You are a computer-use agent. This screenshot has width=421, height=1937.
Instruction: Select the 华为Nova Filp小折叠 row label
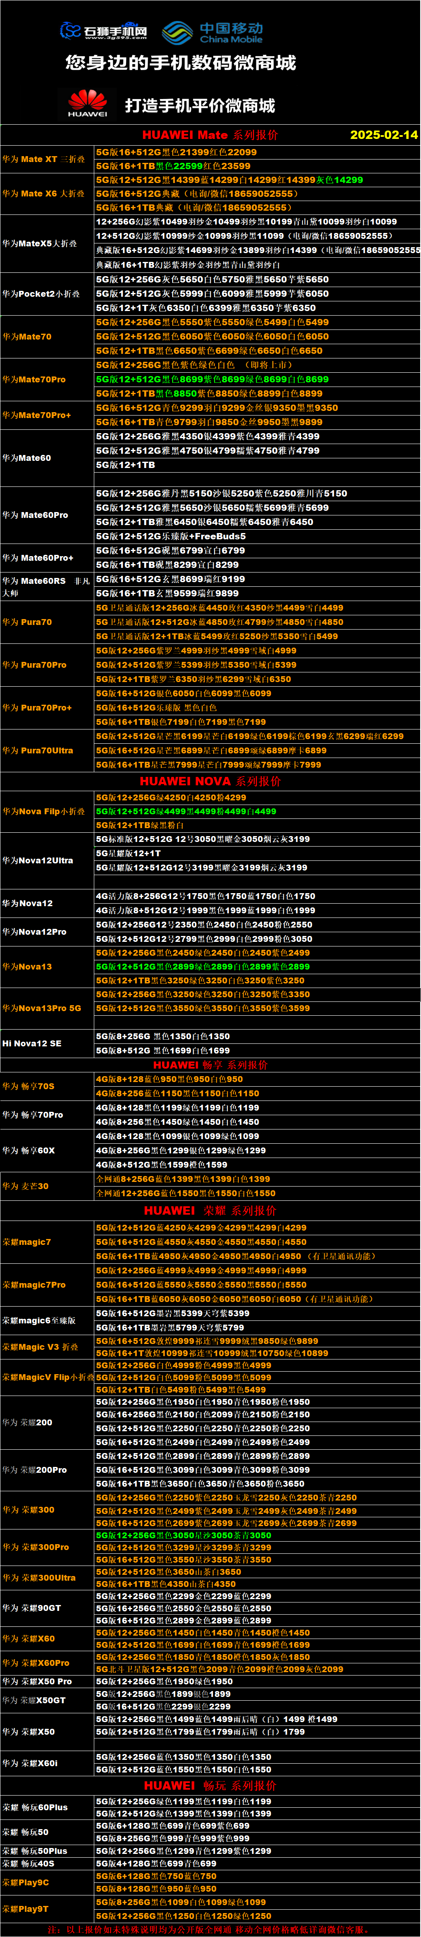[44, 812]
